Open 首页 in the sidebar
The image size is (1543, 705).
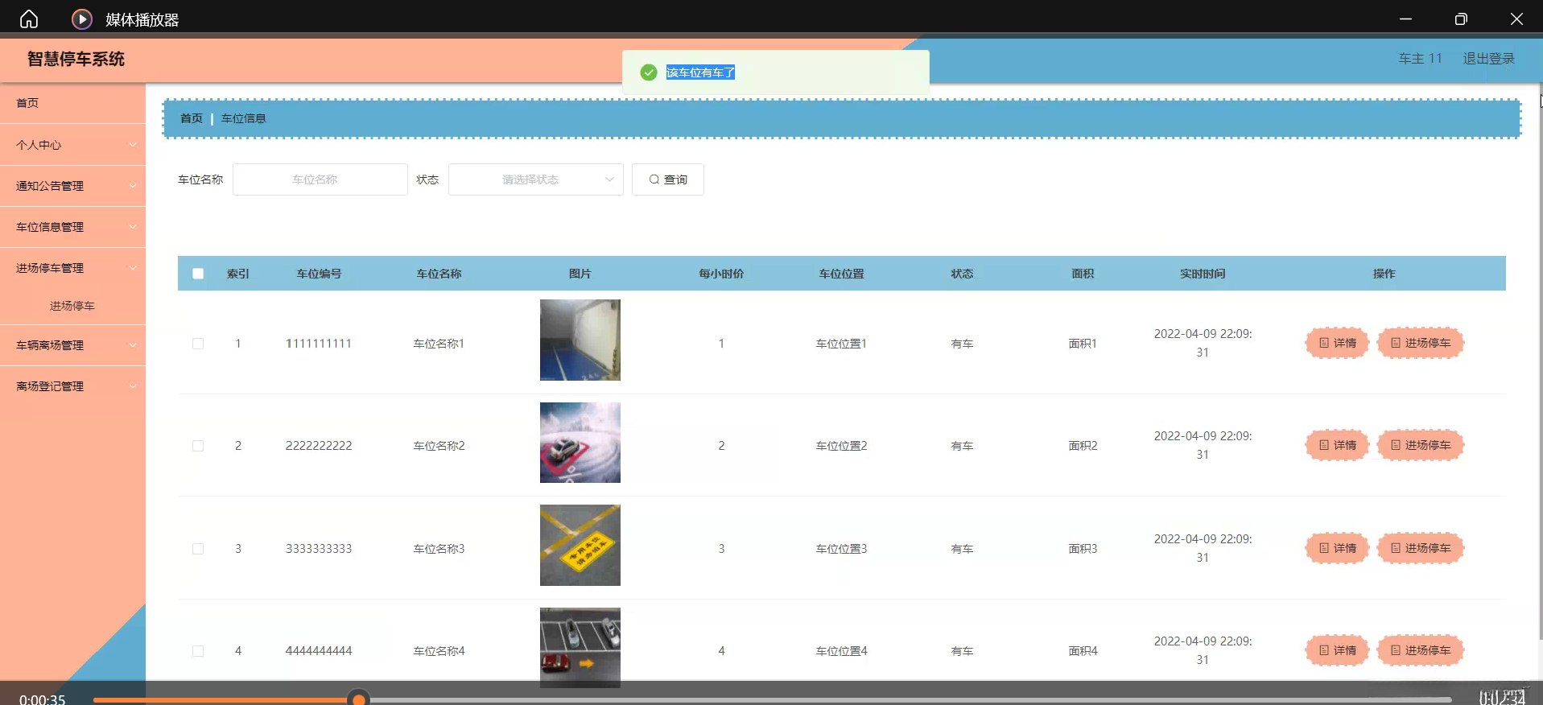pos(72,103)
